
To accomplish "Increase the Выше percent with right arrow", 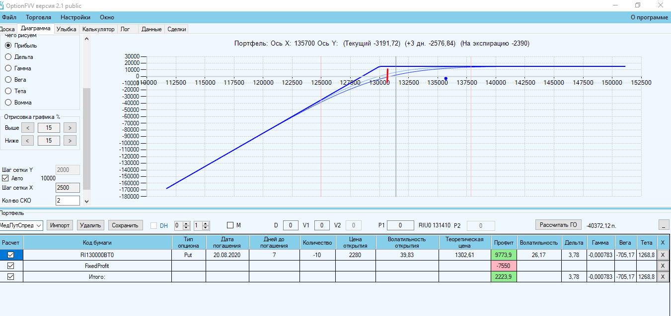I will [71, 128].
